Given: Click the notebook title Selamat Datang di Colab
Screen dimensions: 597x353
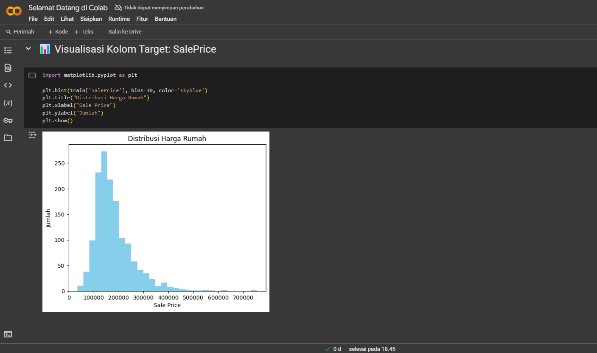Looking at the screenshot, I should coord(68,8).
